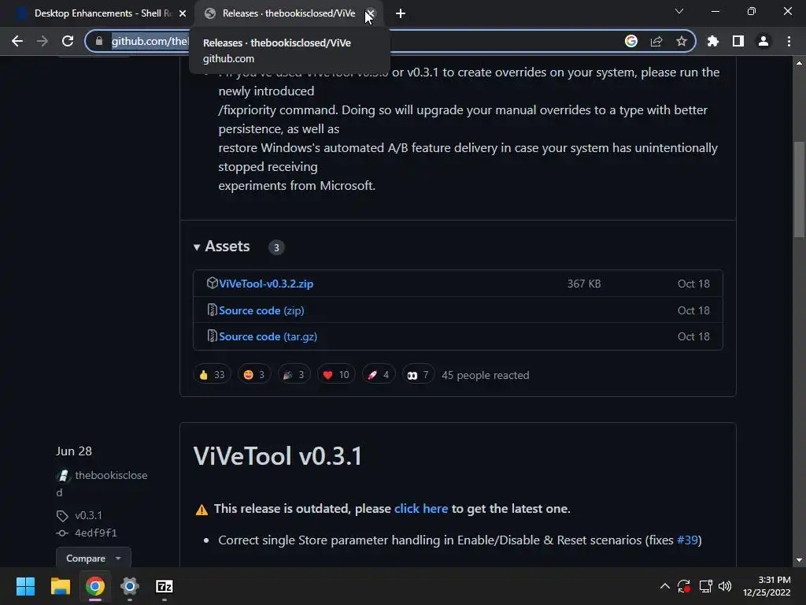Click the file icon beside Source code (tar.gz)
Screen dimensions: 806x605
tap(212, 336)
